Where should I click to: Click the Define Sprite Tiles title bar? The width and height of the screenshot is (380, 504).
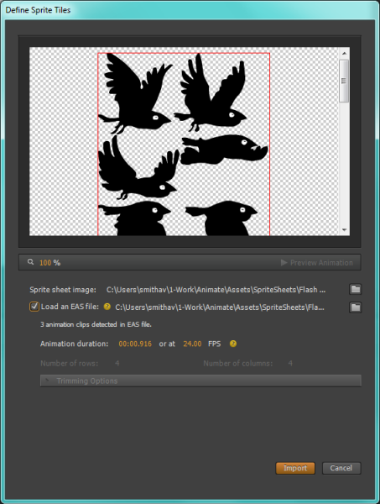[190, 10]
